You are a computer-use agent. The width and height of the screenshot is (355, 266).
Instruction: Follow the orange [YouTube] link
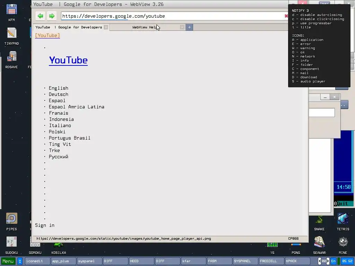(x=47, y=36)
